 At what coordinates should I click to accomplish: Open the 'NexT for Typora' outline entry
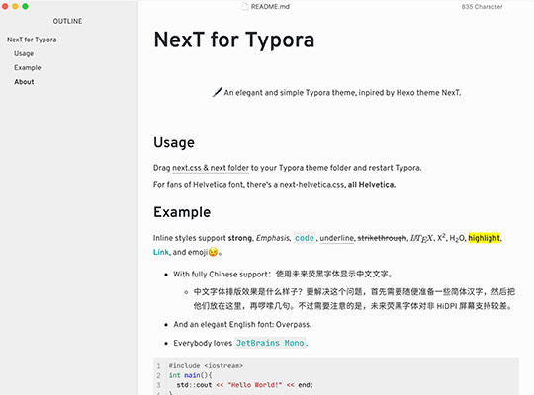tap(32, 39)
